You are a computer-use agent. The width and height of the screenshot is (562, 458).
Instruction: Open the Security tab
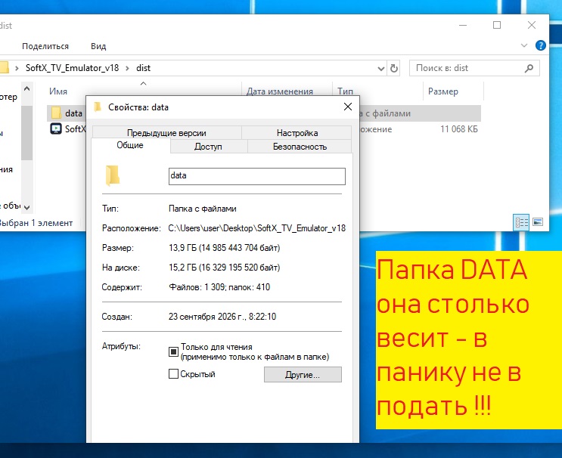click(300, 147)
